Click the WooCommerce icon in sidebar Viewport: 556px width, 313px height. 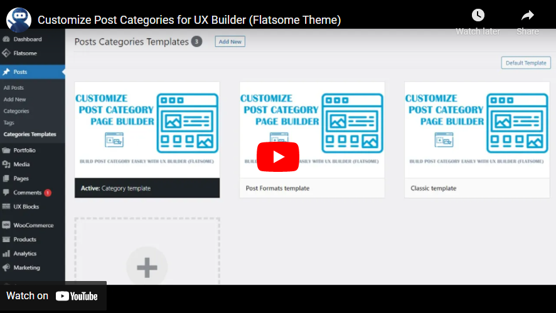point(6,225)
